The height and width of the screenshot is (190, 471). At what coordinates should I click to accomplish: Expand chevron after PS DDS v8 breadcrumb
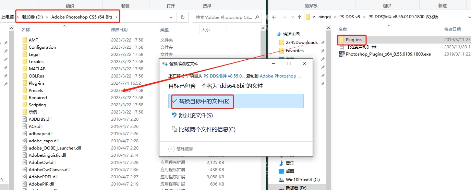pos(364,17)
